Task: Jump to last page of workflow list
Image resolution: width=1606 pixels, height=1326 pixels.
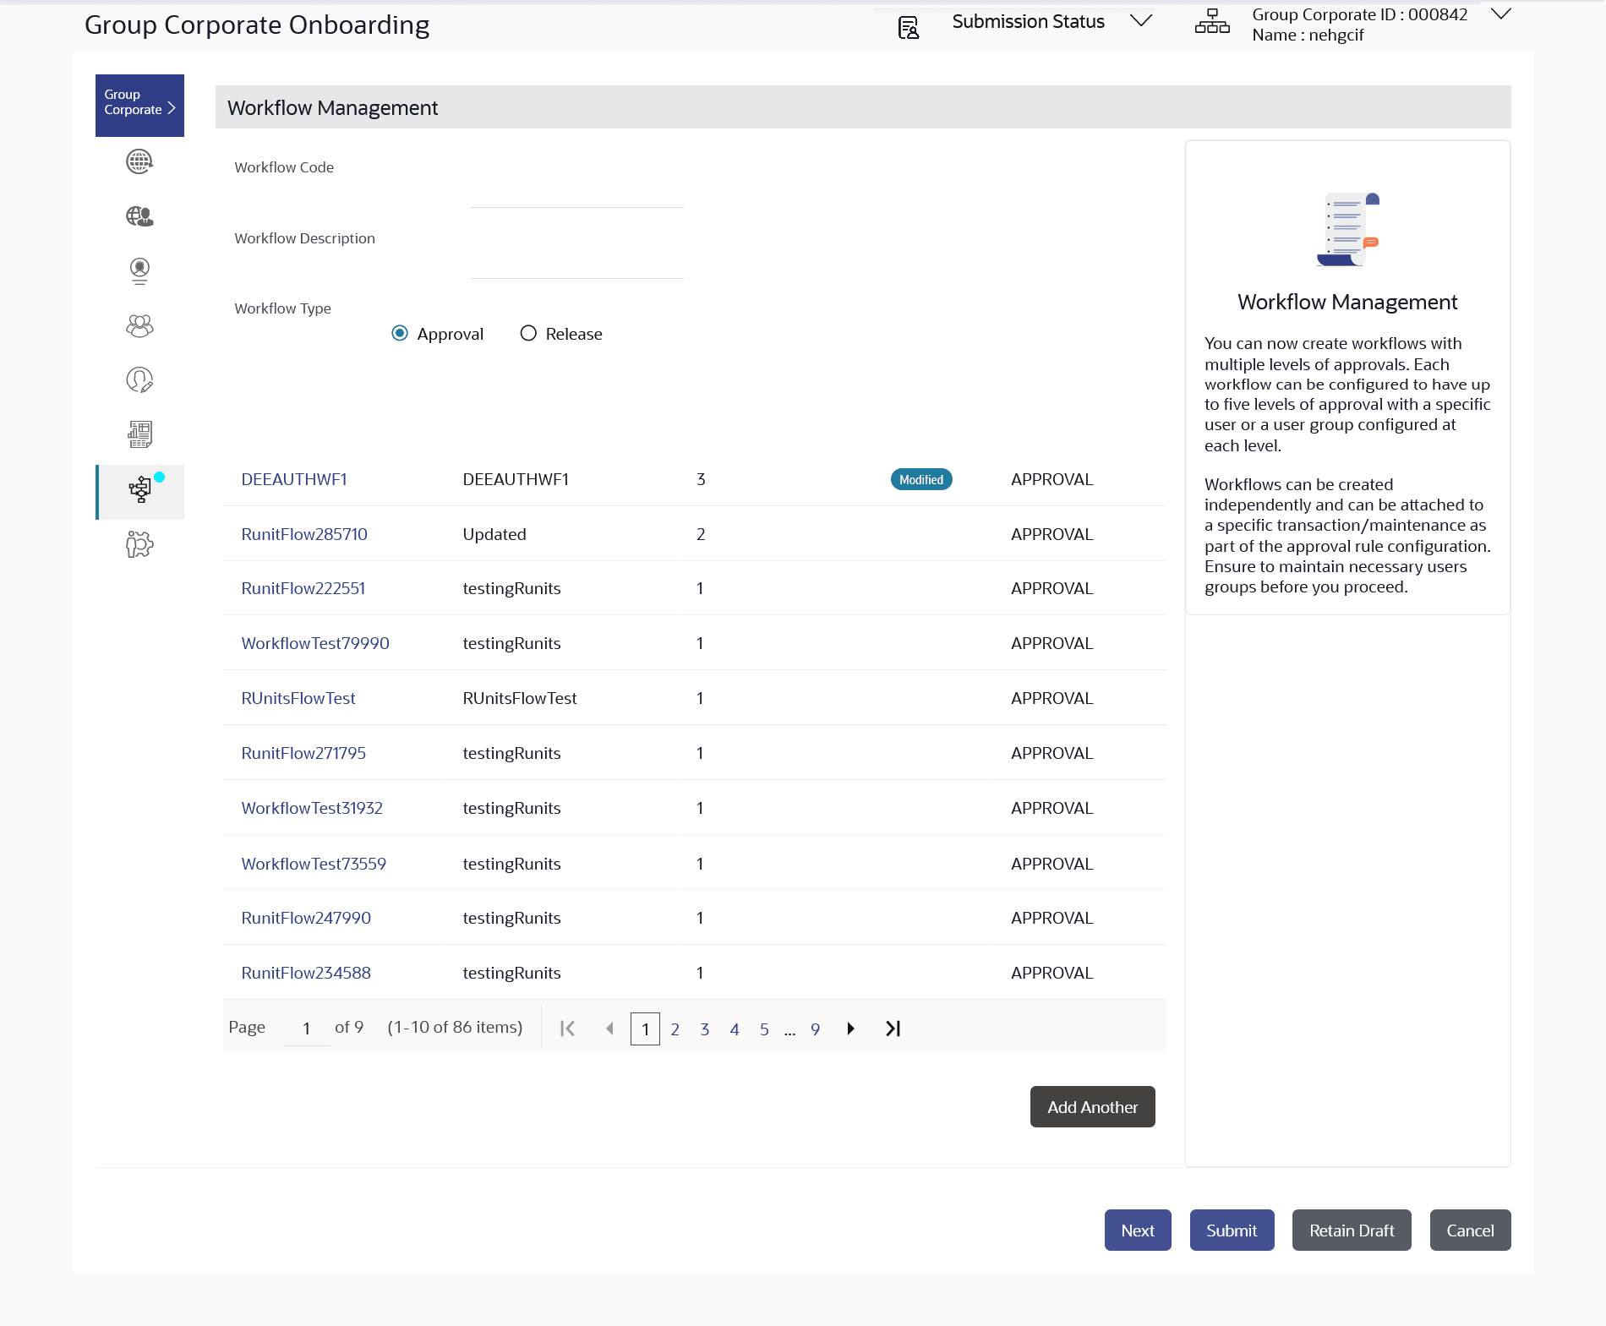Action: point(893,1029)
